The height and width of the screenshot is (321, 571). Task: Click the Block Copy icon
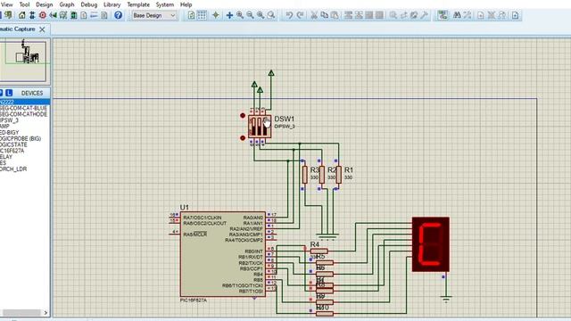click(x=349, y=15)
